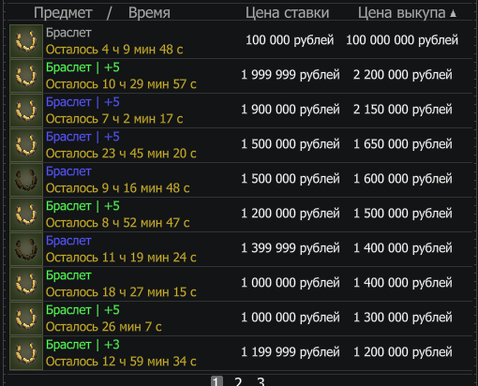478x386 pixels.
Task: Click bracelet icon priced 100 000 000 рублей
Action: pyautogui.click(x=26, y=41)
